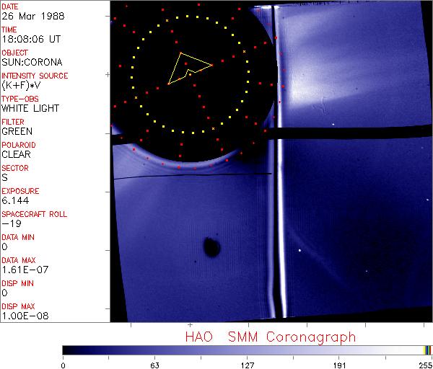Click the exposure value 6.144
The width and height of the screenshot is (433, 369).
[x=15, y=201]
